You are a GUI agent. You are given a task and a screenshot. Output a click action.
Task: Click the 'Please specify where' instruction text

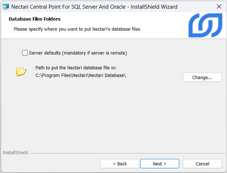coord(77,29)
